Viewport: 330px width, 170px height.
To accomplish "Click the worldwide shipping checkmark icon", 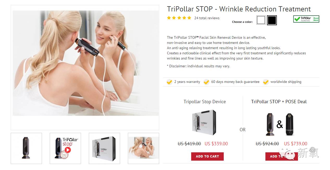I will (266, 82).
